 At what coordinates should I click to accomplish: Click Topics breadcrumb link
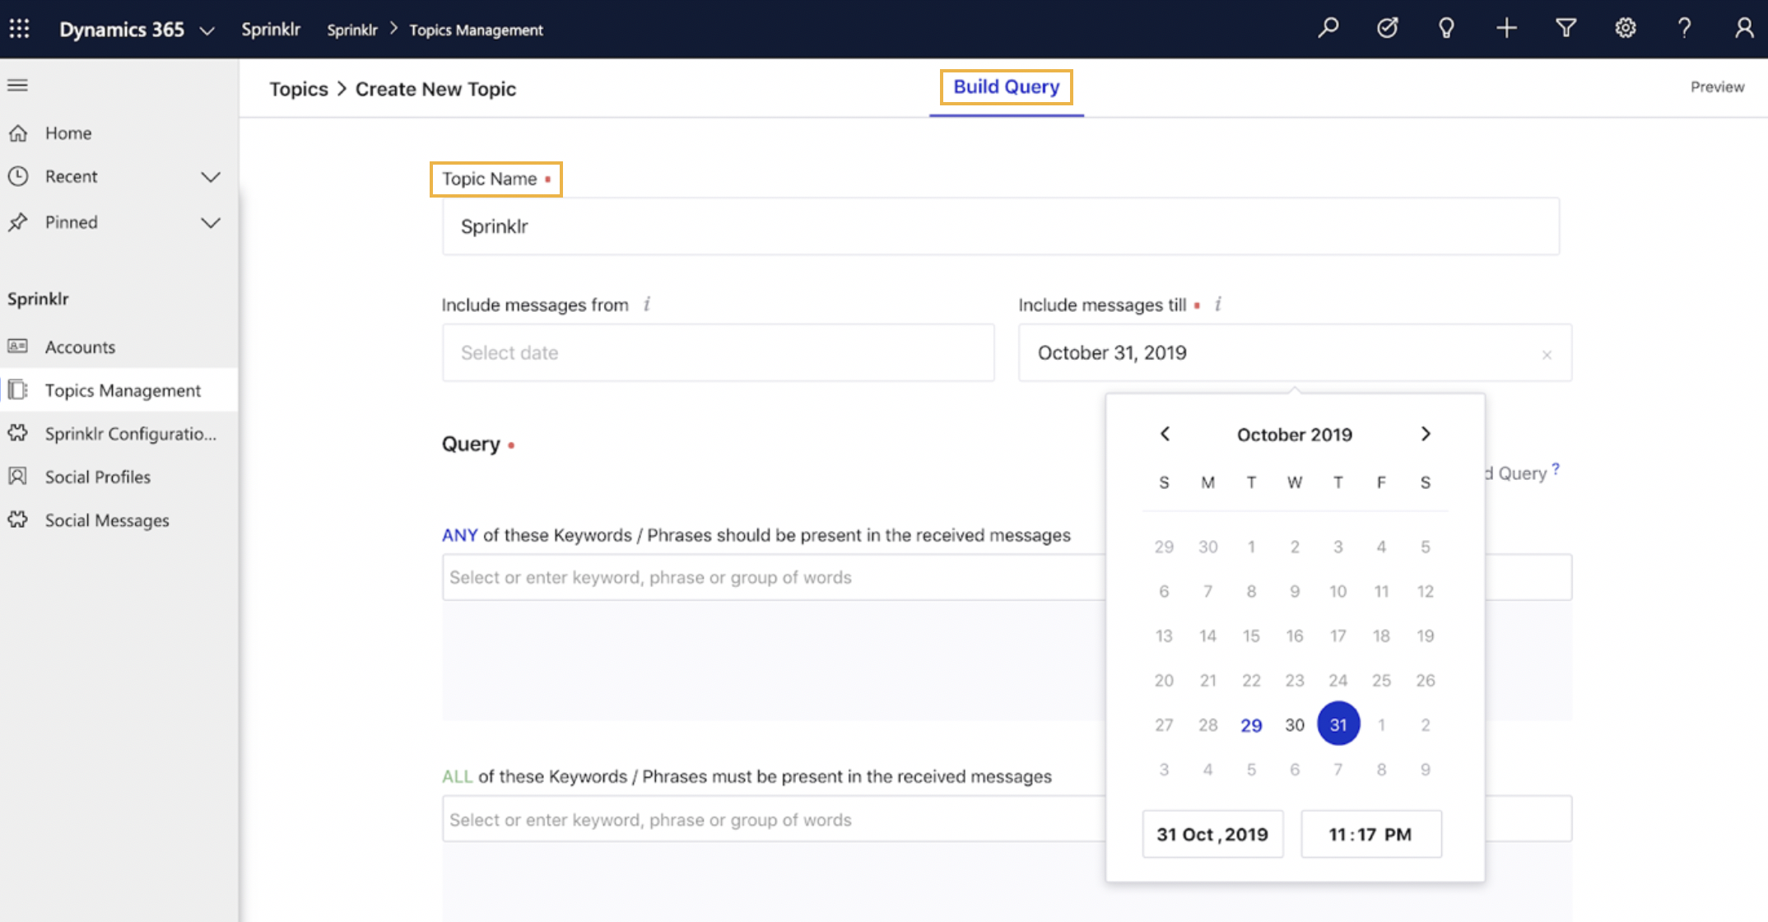pos(299,89)
